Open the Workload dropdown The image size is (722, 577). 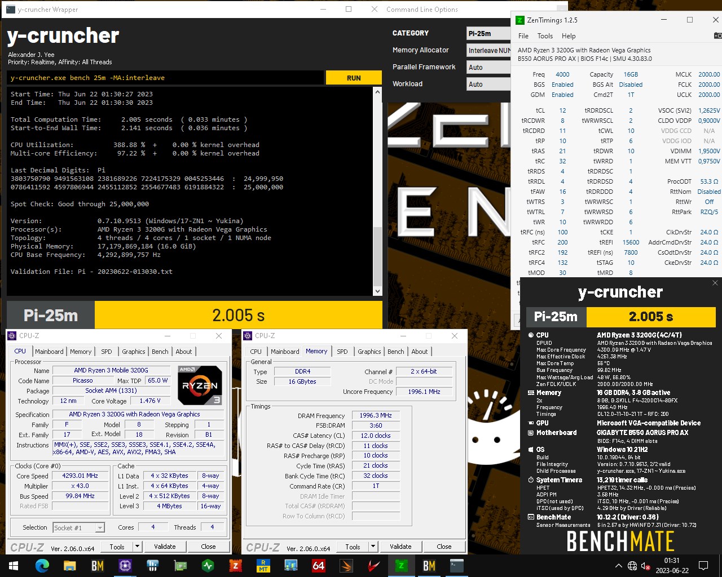(x=488, y=84)
